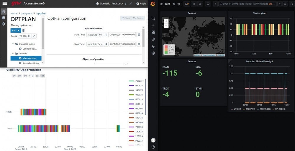Click the Create plus icon in Grafana sidebar
Image resolution: width=295 pixels, height=151 pixels.
(x=153, y=25)
